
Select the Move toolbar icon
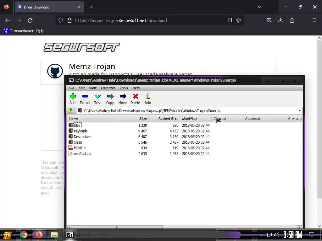pyautogui.click(x=123, y=99)
